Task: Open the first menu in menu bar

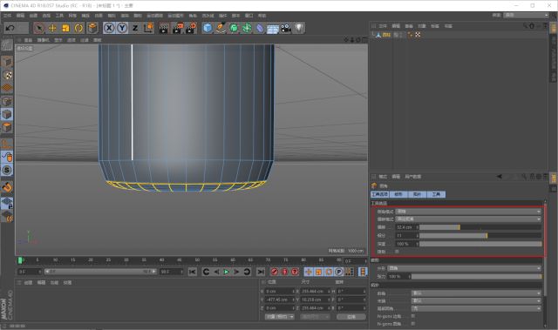Action: pyautogui.click(x=7, y=16)
